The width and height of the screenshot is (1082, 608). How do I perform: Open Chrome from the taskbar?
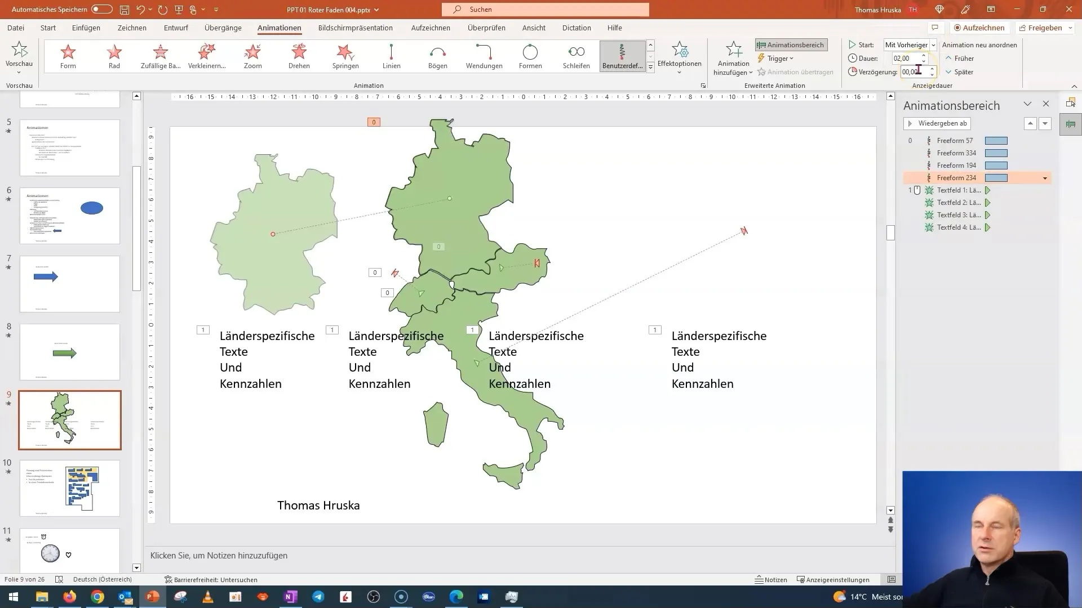pos(97,597)
